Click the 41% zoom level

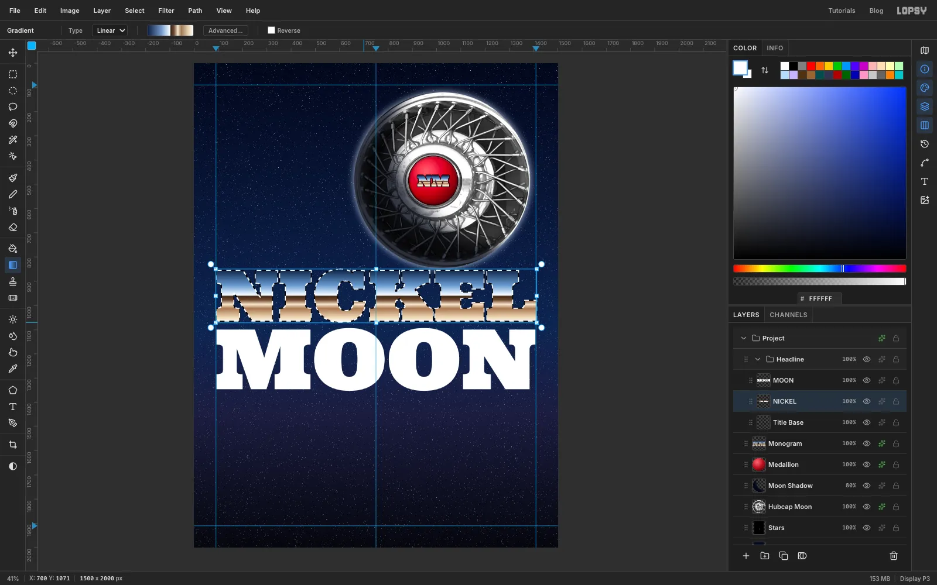pyautogui.click(x=13, y=579)
